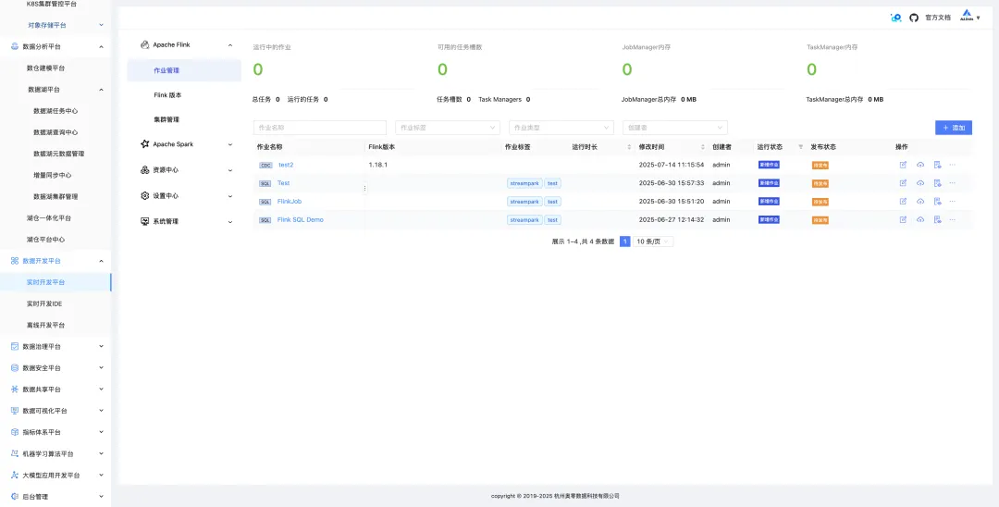Go to page 1 in pagination
999x507 pixels.
625,242
